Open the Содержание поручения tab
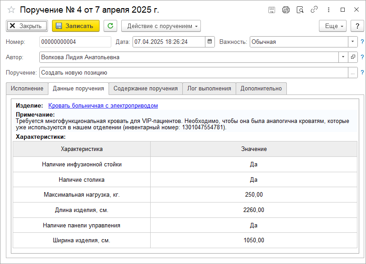The height and width of the screenshot is (264, 366). [x=146, y=89]
